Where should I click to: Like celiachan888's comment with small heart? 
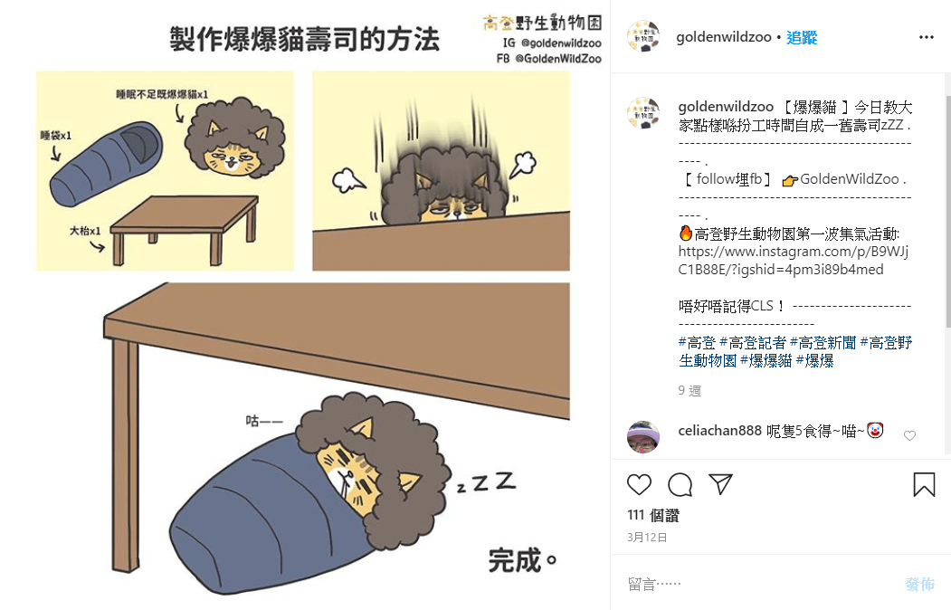pos(909,435)
